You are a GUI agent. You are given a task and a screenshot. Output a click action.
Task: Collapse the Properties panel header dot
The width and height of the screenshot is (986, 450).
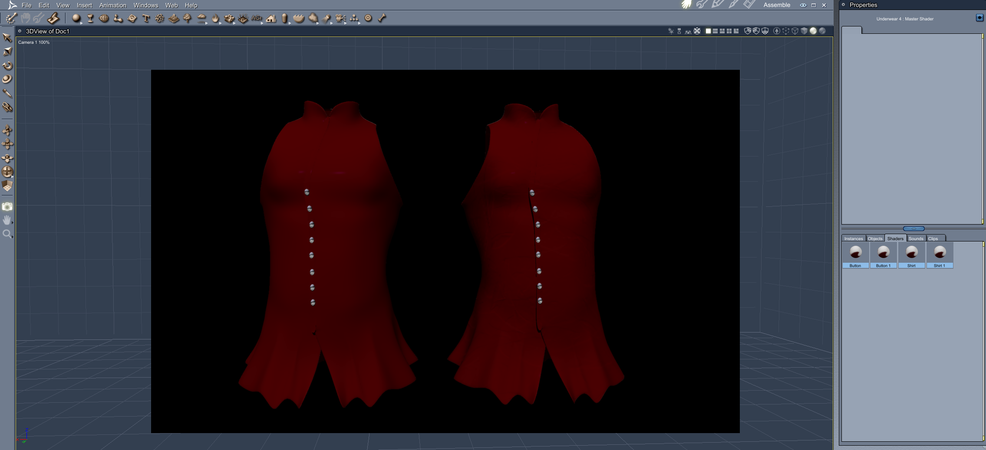click(x=843, y=5)
